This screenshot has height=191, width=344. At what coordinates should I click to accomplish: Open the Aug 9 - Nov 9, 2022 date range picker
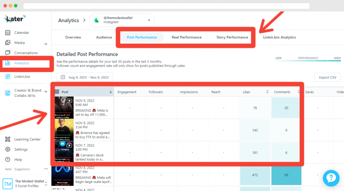coord(85,77)
